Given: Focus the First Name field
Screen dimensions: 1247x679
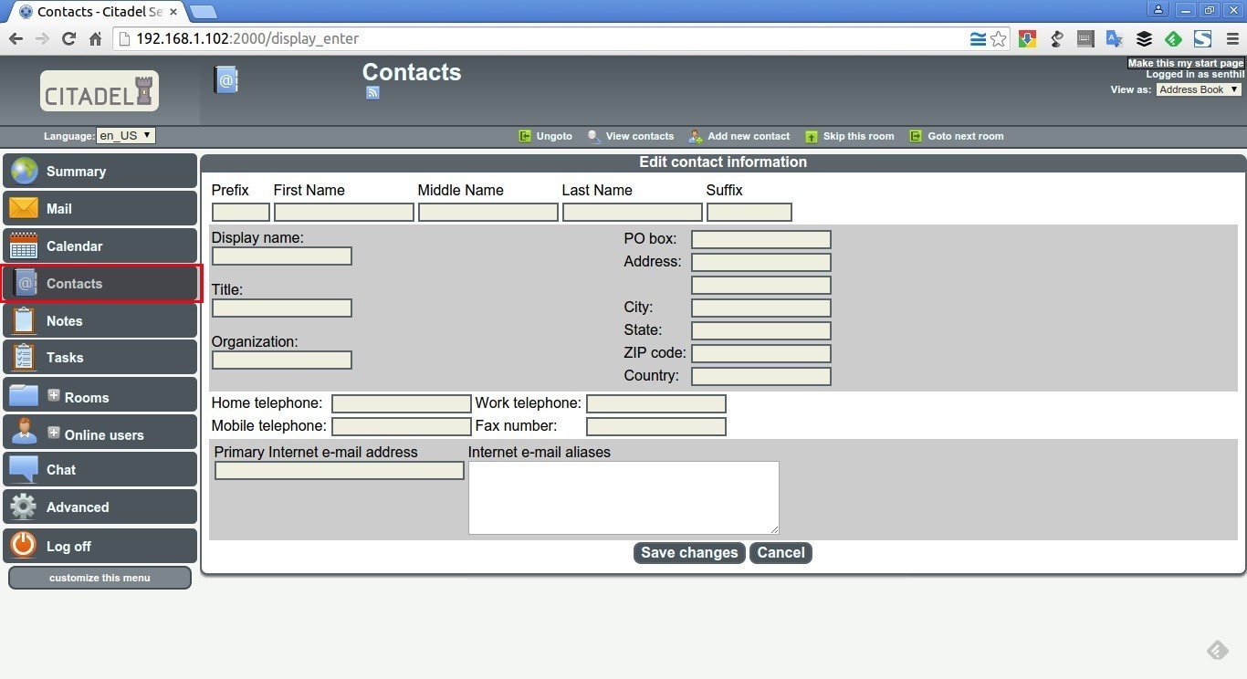Looking at the screenshot, I should [x=344, y=212].
